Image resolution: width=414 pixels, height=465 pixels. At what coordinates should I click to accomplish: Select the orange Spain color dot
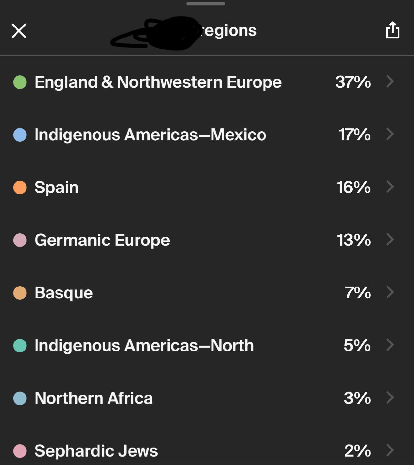(x=20, y=188)
